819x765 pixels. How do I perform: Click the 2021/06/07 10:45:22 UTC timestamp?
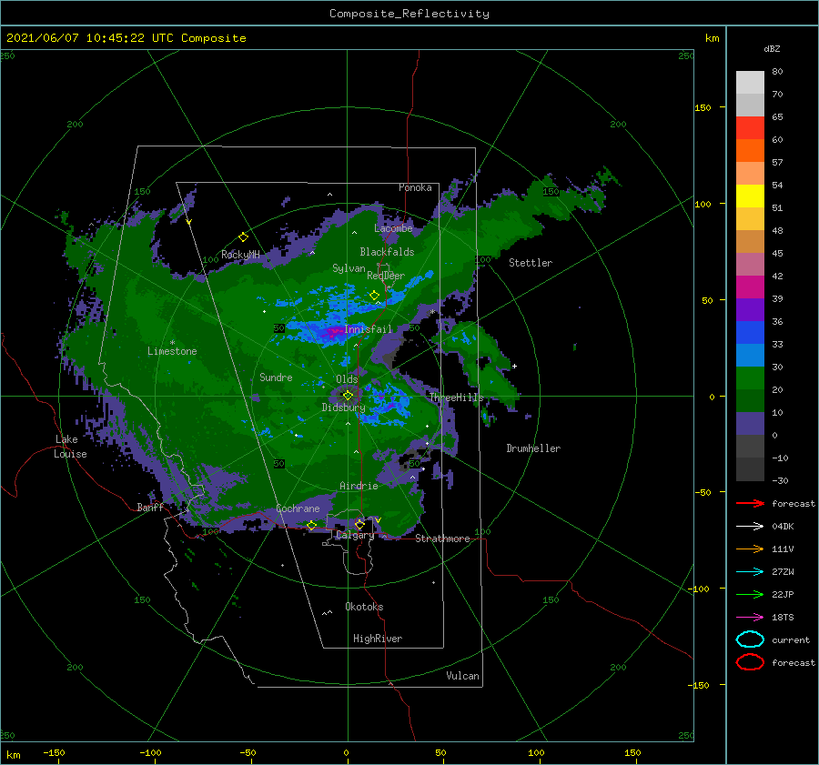tap(92, 38)
